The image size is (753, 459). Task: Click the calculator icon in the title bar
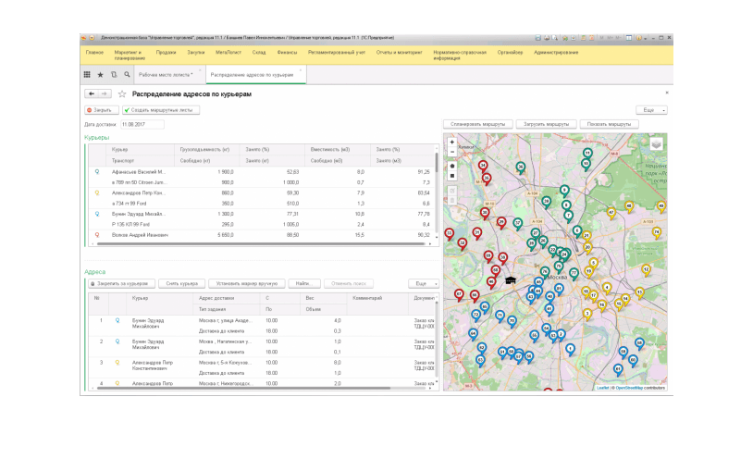(584, 38)
